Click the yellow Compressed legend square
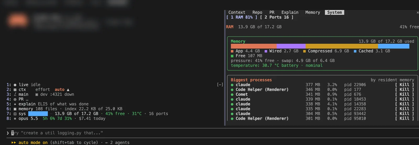 click(x=304, y=51)
